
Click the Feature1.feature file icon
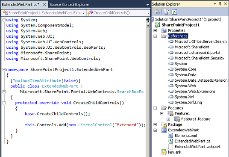click(x=177, y=119)
